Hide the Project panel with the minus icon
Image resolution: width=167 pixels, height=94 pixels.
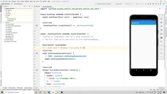coord(32,6)
